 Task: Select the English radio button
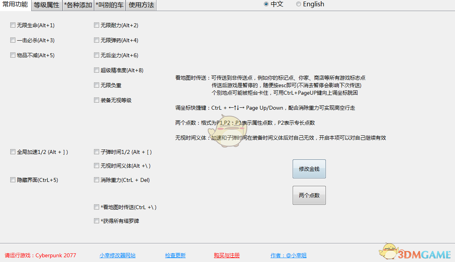299,4
